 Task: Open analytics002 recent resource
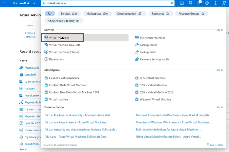[32, 144]
